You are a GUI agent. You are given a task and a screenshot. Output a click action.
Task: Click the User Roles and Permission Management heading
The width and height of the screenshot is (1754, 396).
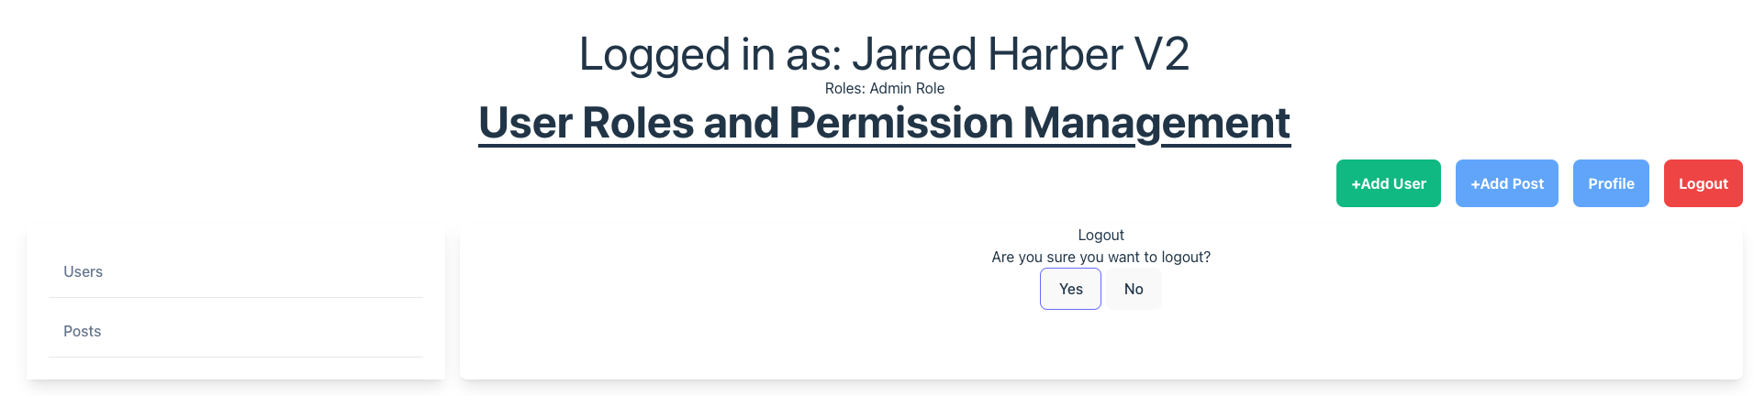pyautogui.click(x=884, y=123)
